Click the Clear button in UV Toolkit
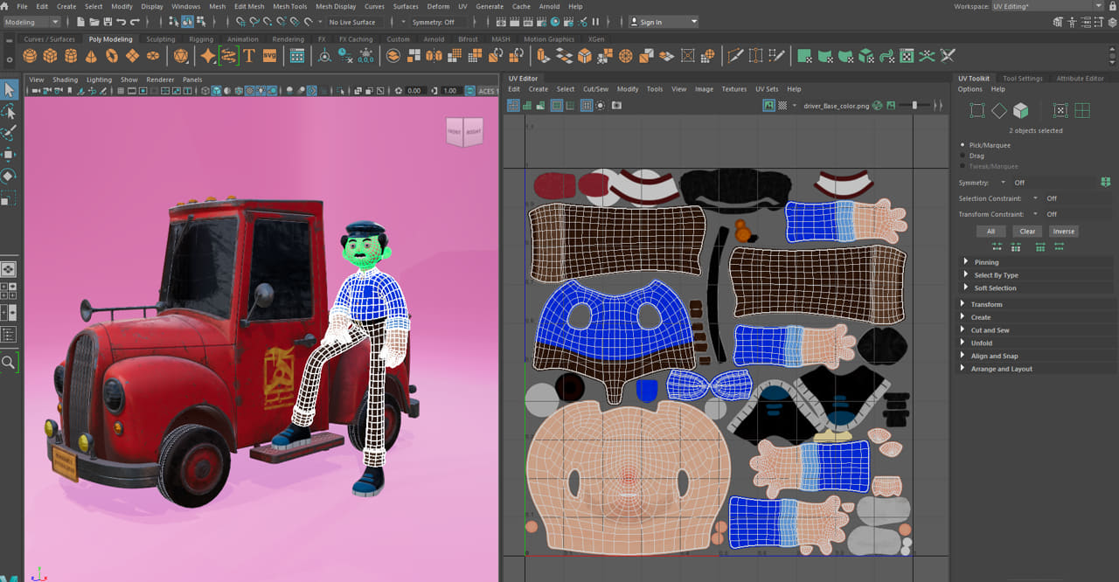The image size is (1119, 582). pyautogui.click(x=1027, y=232)
